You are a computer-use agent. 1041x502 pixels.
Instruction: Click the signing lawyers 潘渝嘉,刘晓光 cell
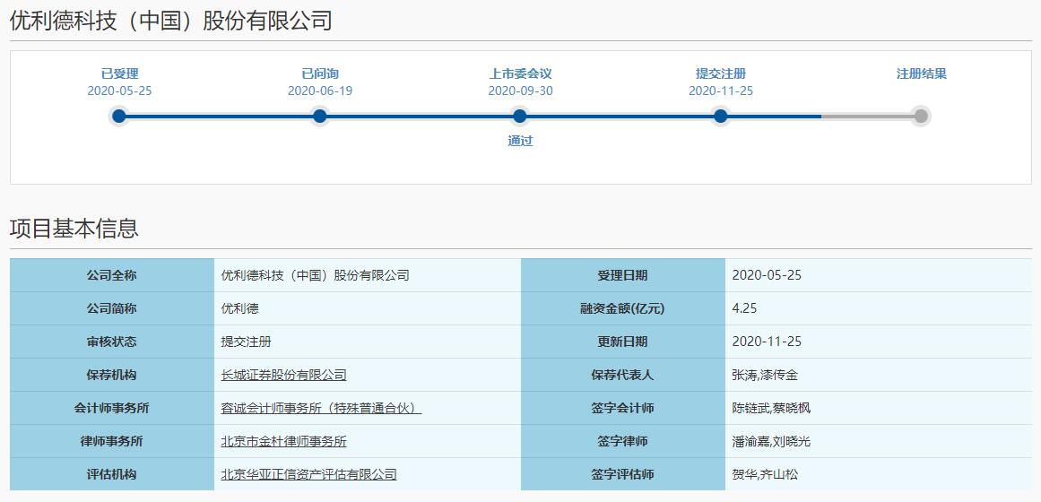(771, 441)
